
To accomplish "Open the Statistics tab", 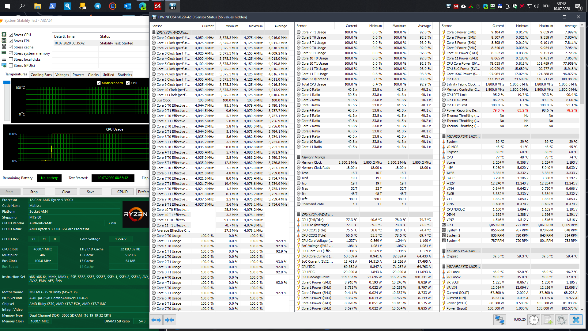I will point(125,75).
